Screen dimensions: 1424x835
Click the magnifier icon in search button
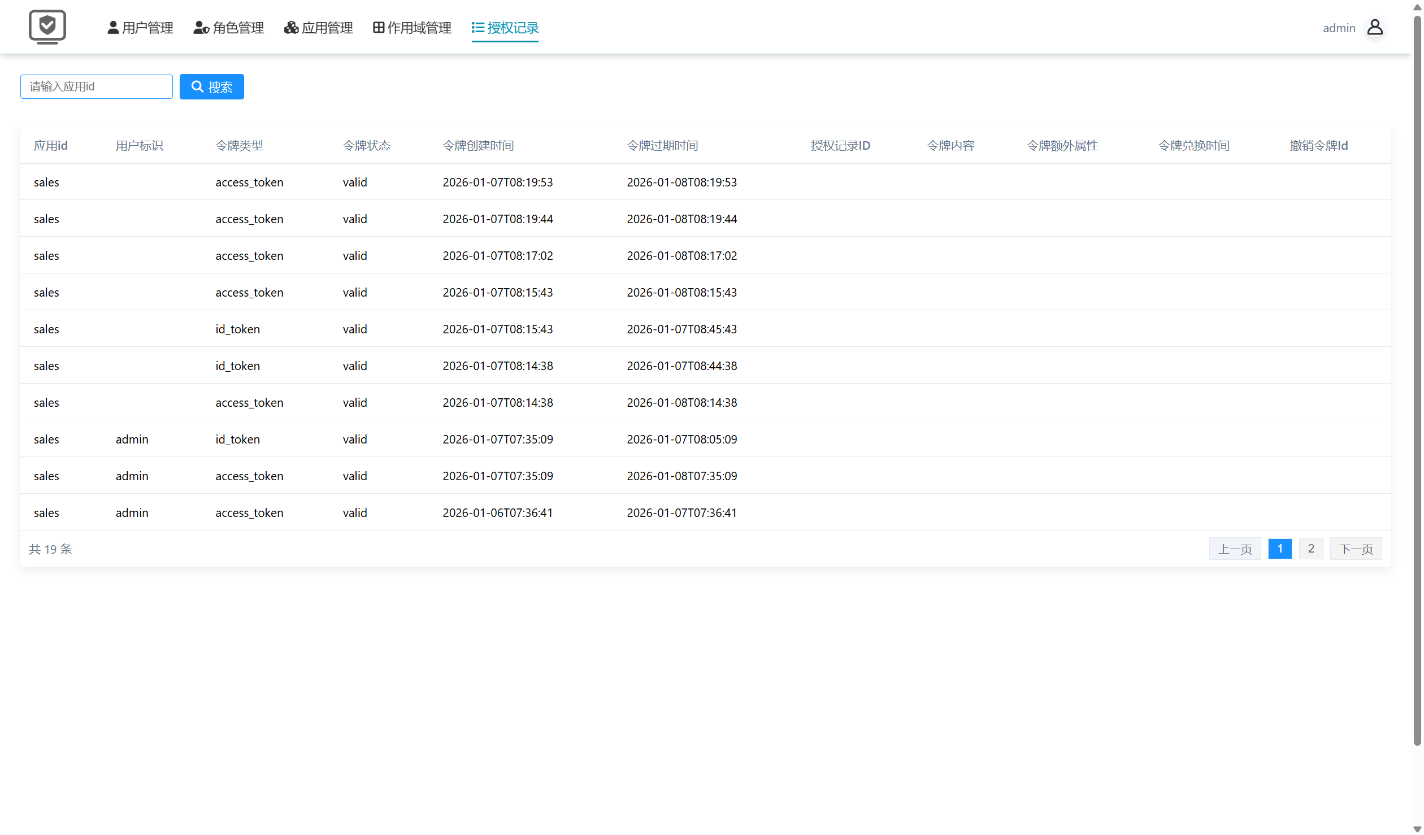(x=197, y=86)
